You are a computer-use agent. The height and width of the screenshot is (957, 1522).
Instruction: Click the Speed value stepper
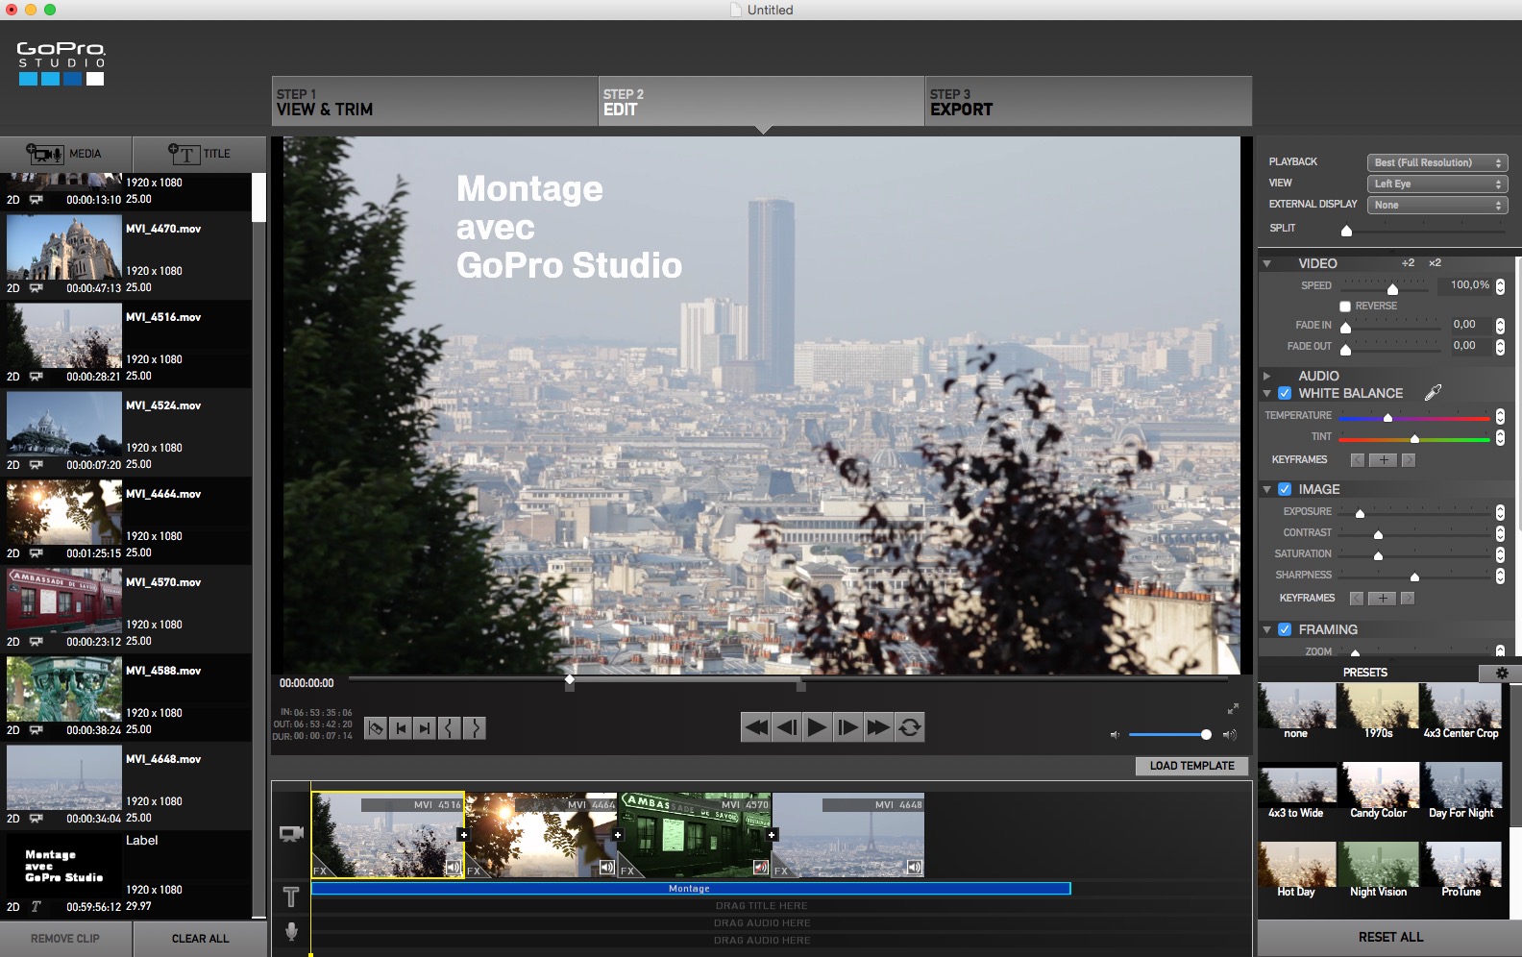coord(1500,286)
